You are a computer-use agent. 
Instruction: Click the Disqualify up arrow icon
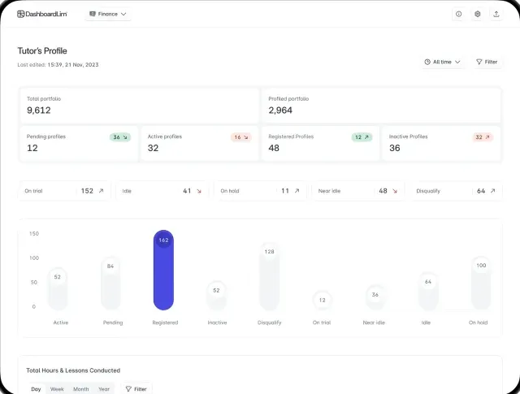point(493,191)
